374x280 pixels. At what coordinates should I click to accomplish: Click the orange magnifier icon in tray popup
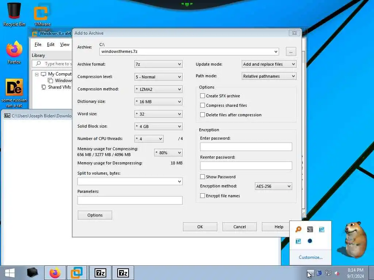298,229
